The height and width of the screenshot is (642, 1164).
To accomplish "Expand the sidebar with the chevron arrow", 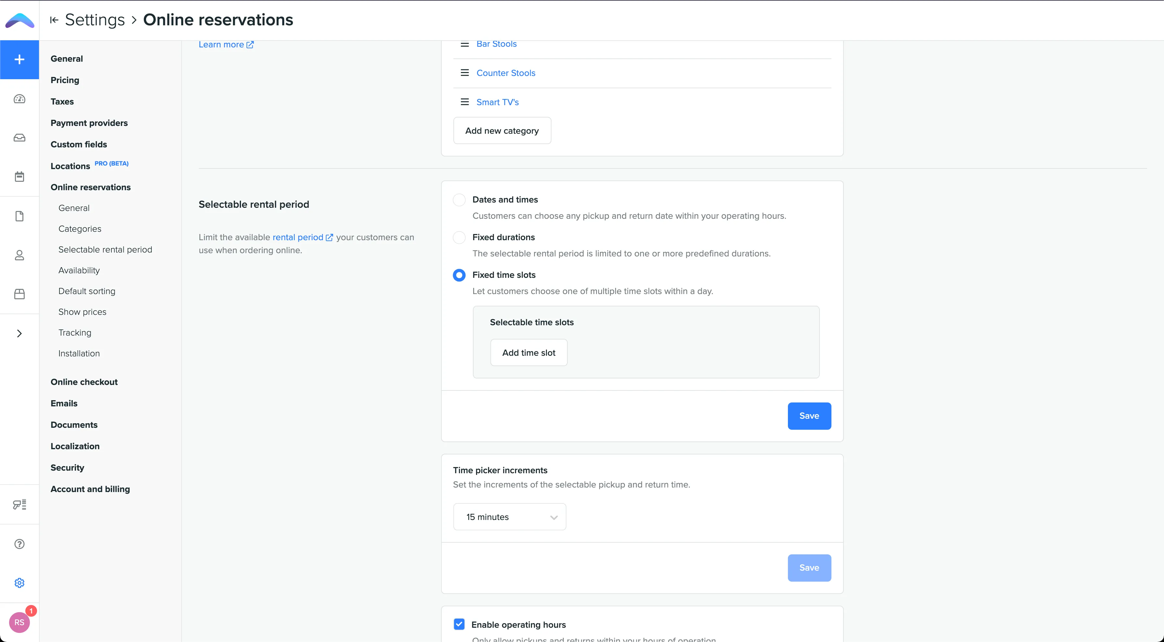I will click(x=19, y=334).
